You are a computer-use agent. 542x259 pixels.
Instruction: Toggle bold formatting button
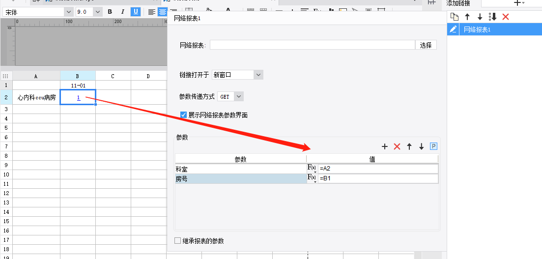point(110,12)
